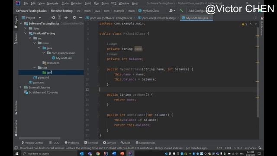Open the Notifications side panel
This screenshot has height=156, width=277.
click(261, 26)
